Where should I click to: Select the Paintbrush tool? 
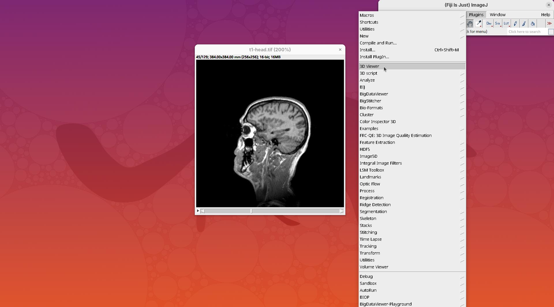(524, 24)
